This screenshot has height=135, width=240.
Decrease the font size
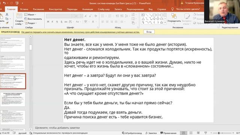pos(90,16)
